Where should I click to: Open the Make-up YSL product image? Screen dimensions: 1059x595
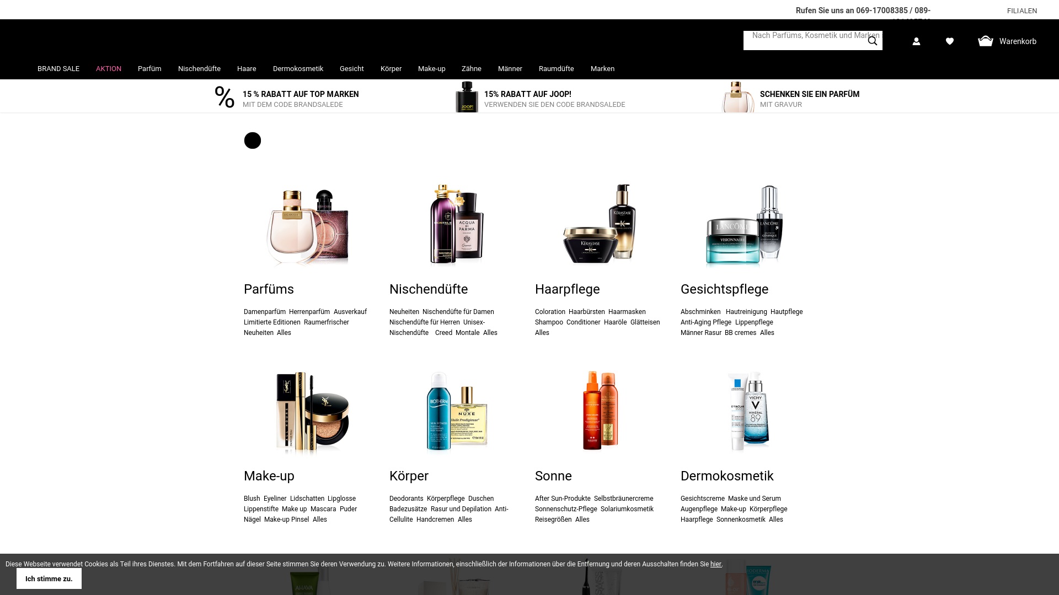point(312,413)
